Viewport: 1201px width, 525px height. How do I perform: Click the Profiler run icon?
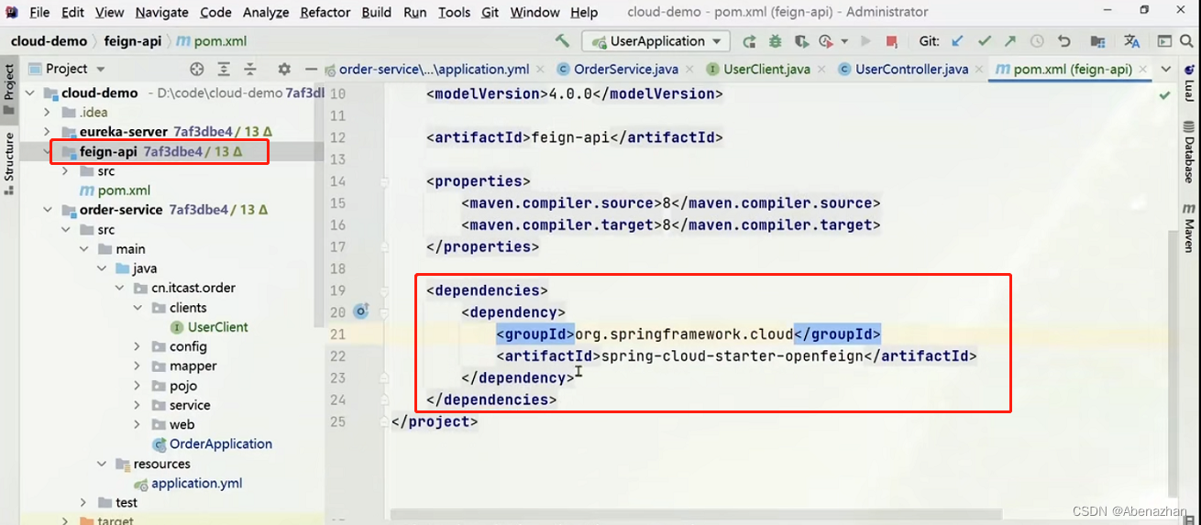tap(826, 41)
